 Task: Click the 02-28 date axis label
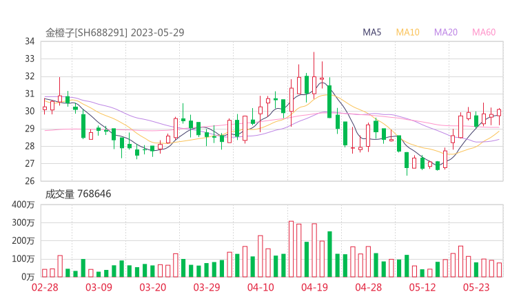click(x=45, y=287)
